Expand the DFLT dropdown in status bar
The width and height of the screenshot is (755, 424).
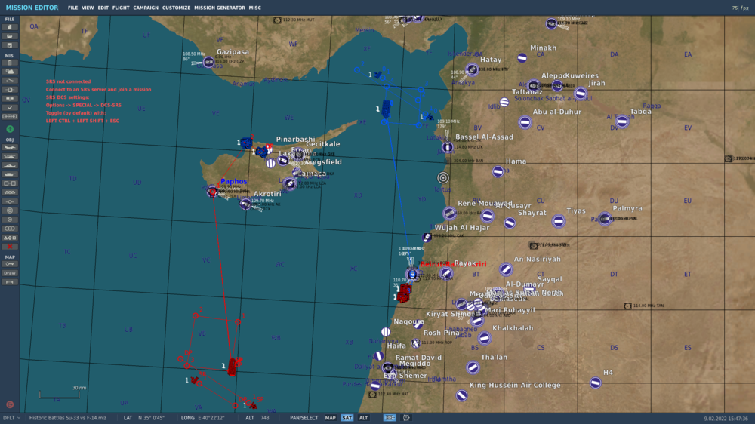click(x=11, y=418)
